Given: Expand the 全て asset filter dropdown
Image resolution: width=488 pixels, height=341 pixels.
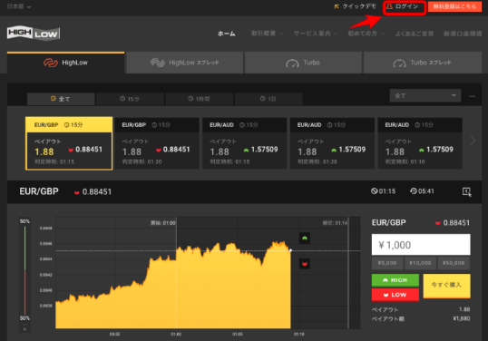Looking at the screenshot, I should [x=425, y=95].
